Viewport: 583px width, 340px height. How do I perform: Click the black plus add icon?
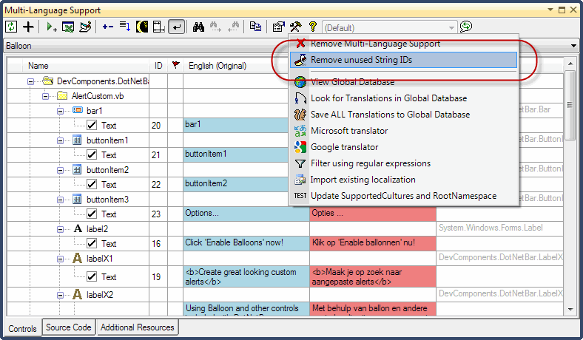click(29, 27)
